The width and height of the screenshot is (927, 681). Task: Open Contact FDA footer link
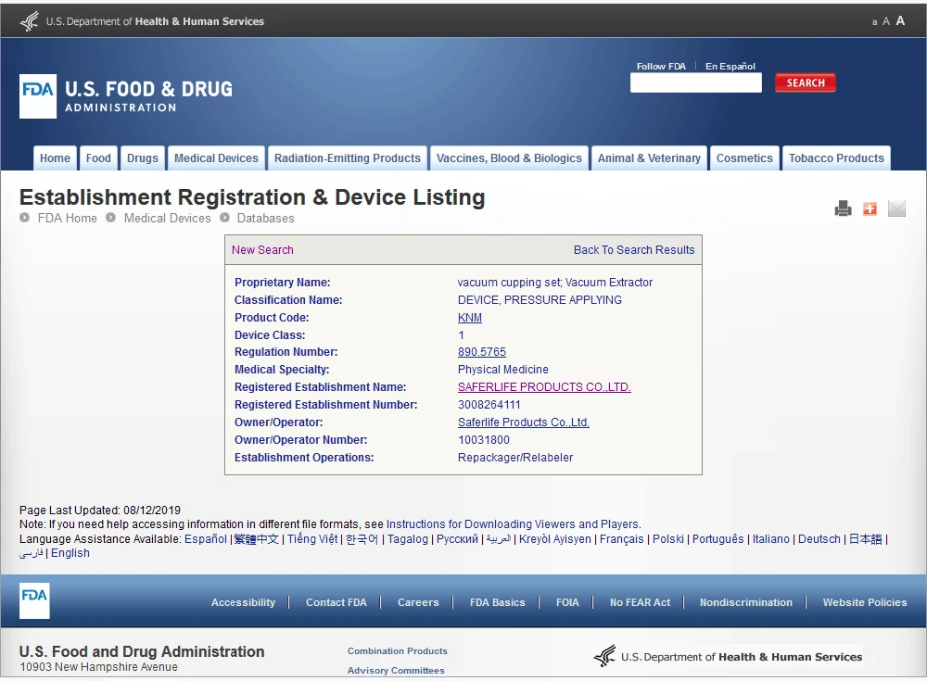click(336, 602)
